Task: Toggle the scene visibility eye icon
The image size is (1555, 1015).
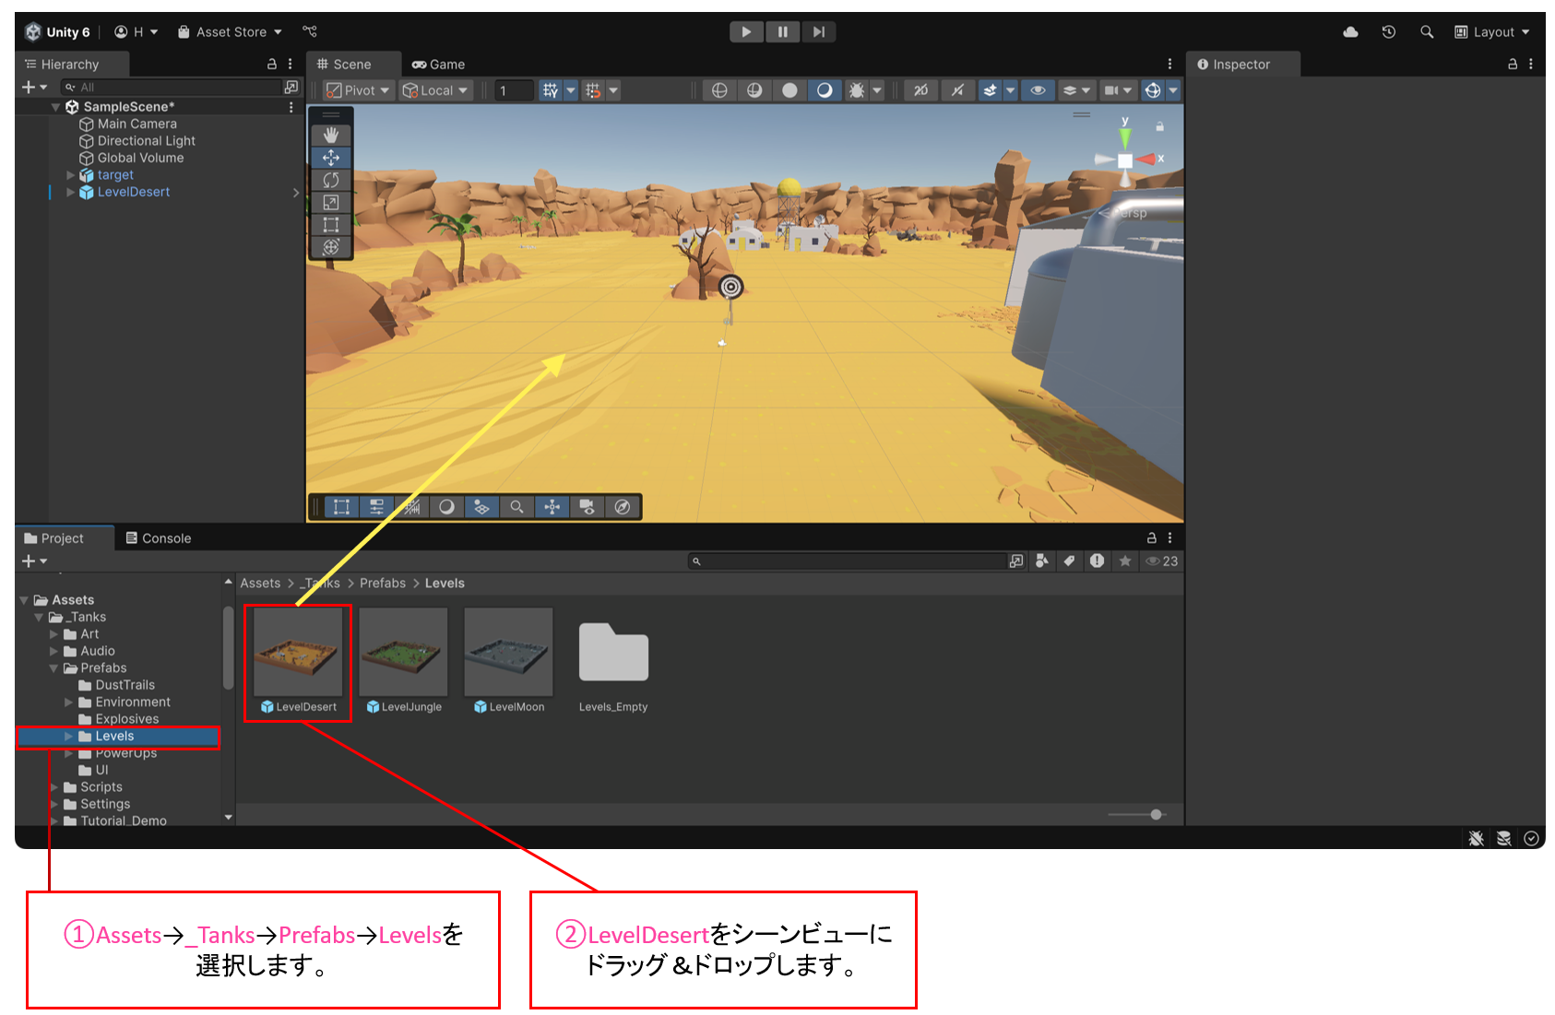Action: [x=1038, y=89]
